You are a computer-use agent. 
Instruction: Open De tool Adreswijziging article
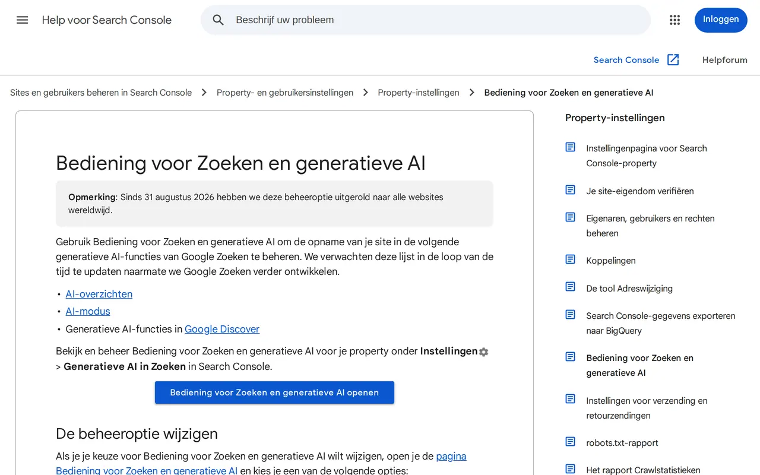tap(629, 289)
